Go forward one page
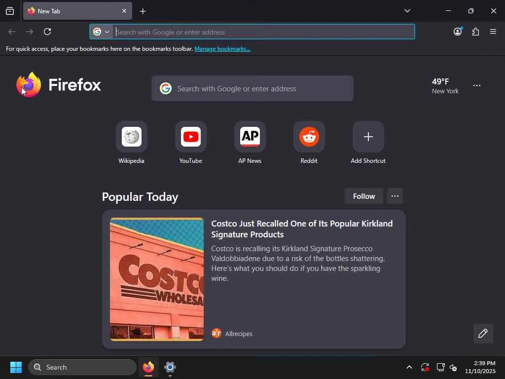Image resolution: width=505 pixels, height=379 pixels. [30, 32]
